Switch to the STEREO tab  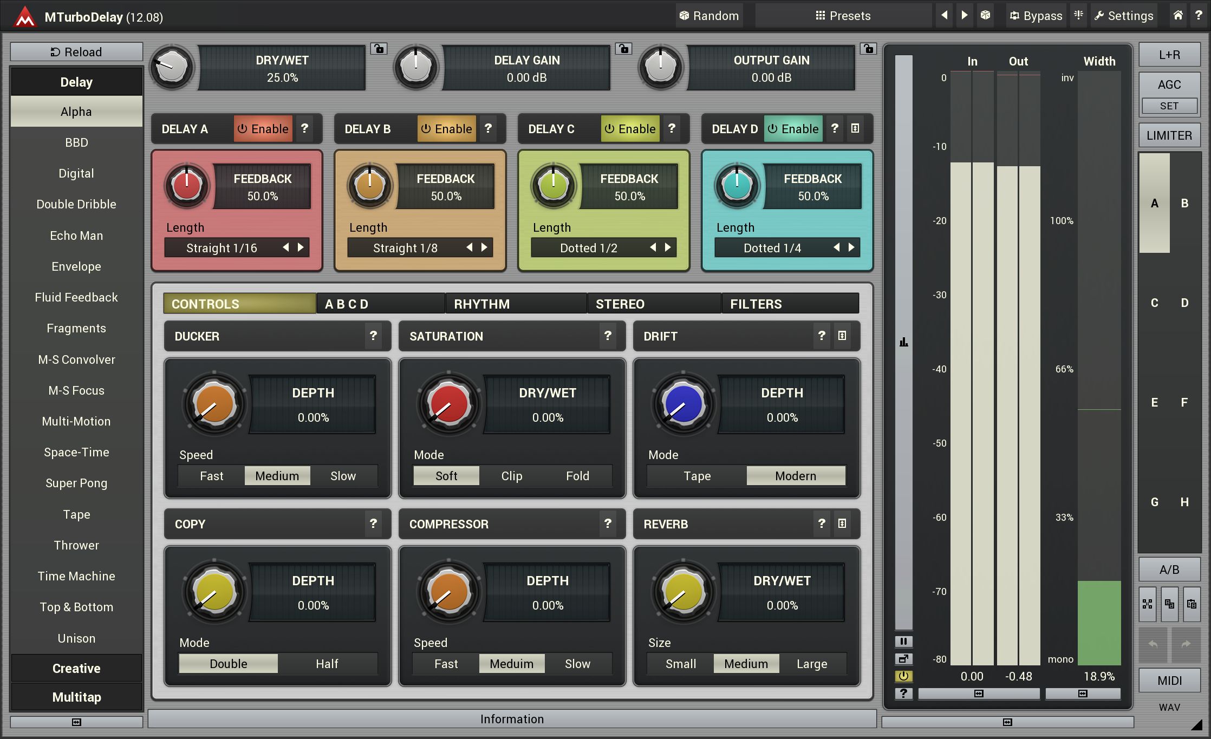coord(654,304)
